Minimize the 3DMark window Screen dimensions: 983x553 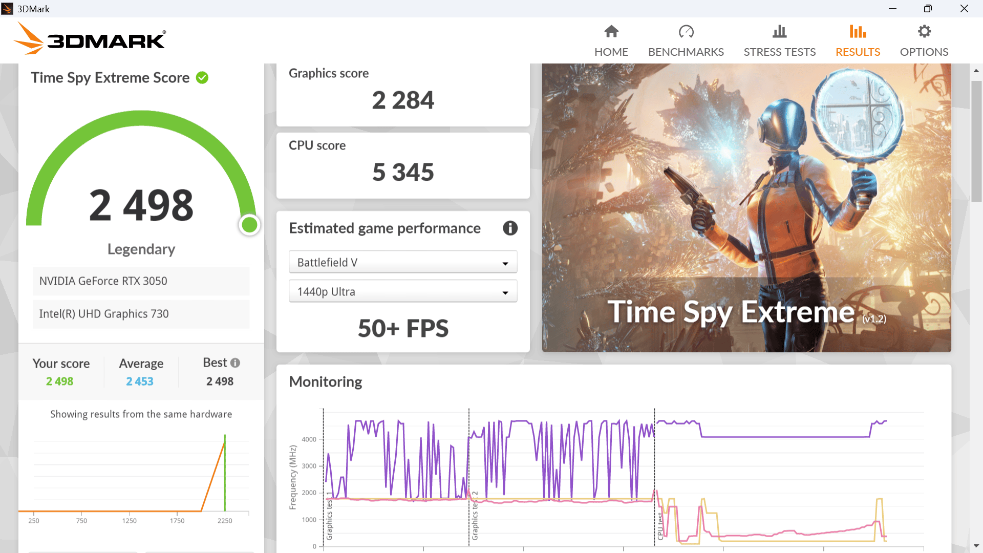tap(892, 9)
